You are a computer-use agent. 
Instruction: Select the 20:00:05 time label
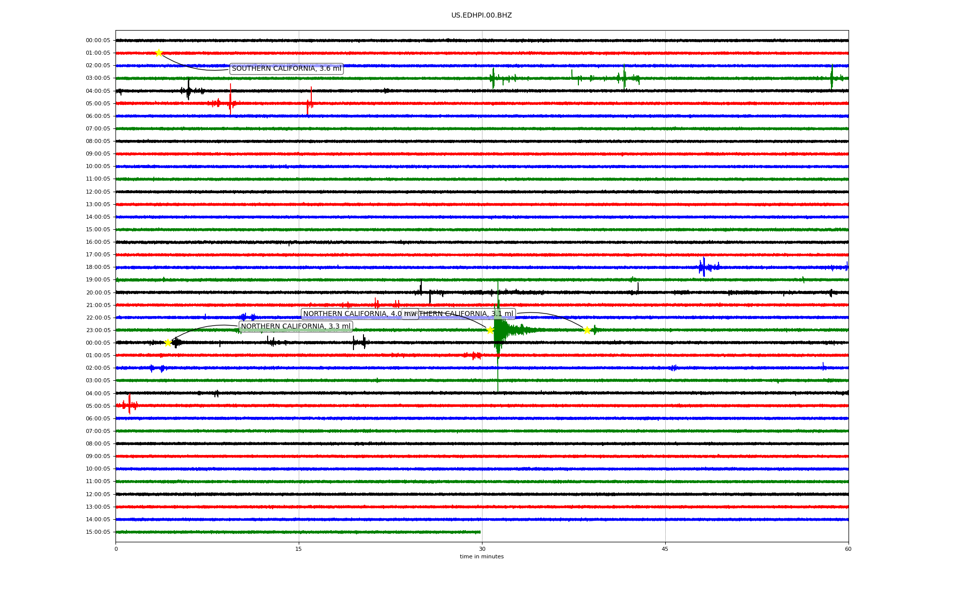click(98, 292)
